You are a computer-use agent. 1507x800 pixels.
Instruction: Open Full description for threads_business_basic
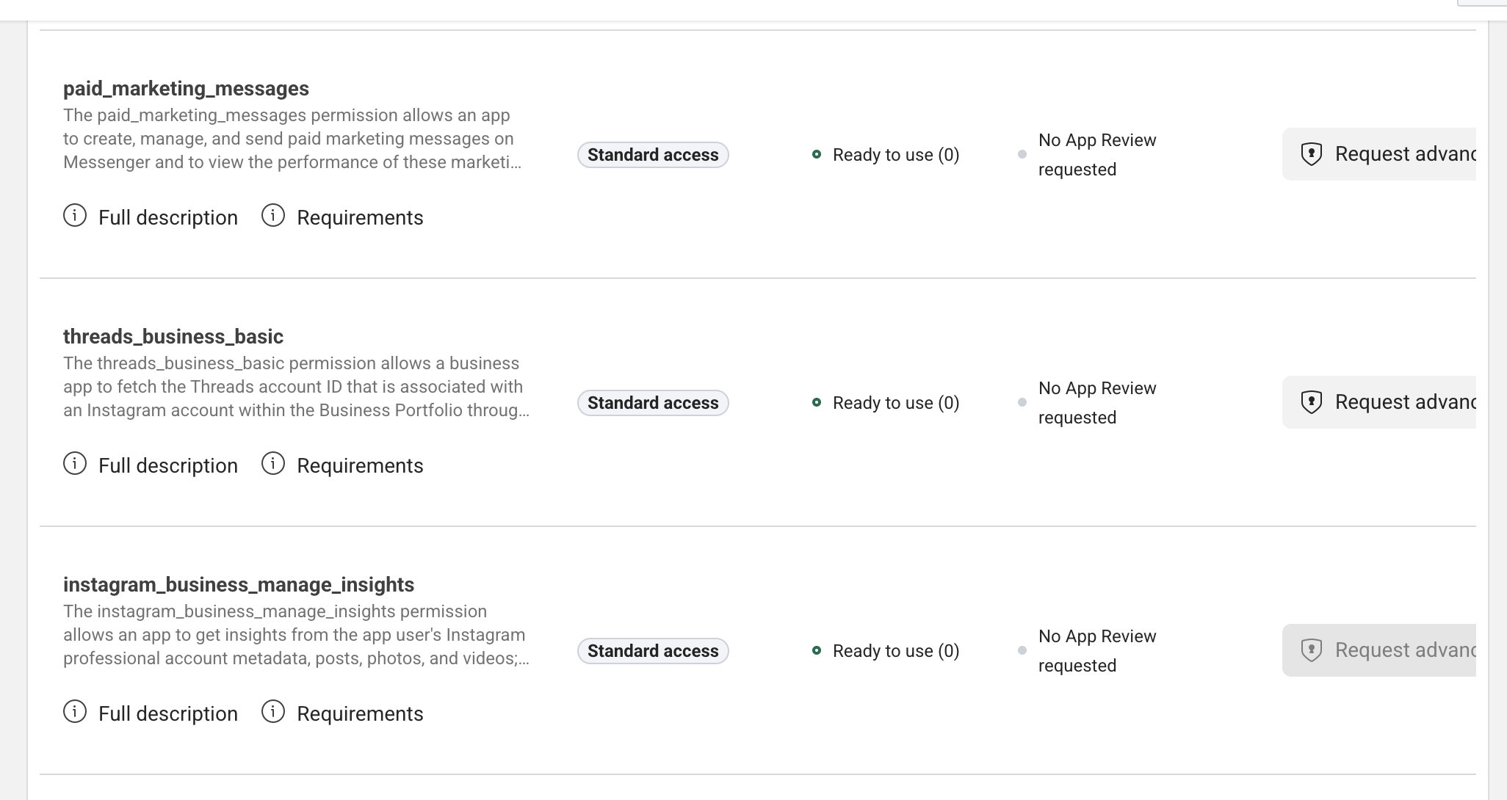coord(167,466)
